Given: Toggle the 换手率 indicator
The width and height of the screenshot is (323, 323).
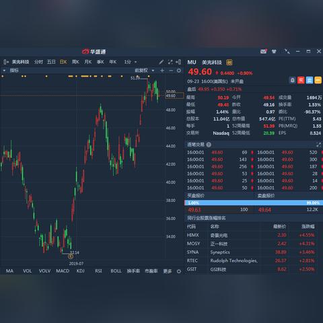Looking at the screenshot, I should click(x=133, y=271).
